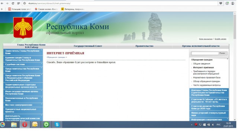The height and width of the screenshot is (133, 238).
Task: Open 'Территориальные структуры федеральных органов власти'
Action: click(23, 86)
